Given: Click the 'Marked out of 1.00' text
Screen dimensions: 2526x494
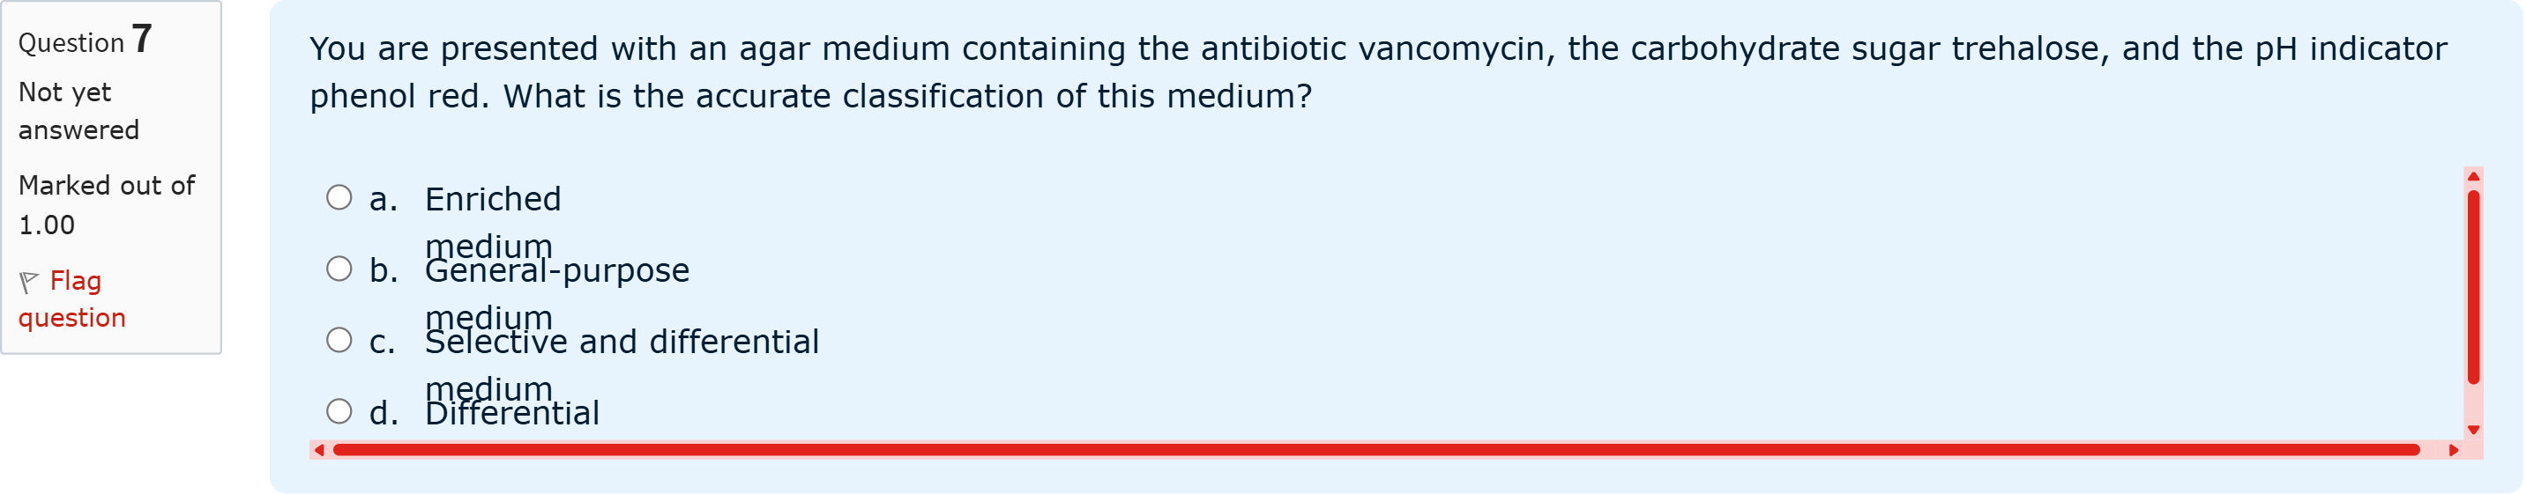Looking at the screenshot, I should coord(106,205).
